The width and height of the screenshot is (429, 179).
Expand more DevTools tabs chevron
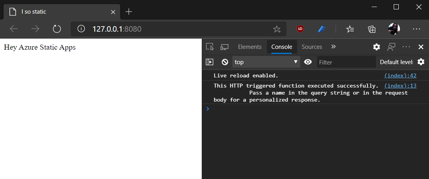[333, 47]
